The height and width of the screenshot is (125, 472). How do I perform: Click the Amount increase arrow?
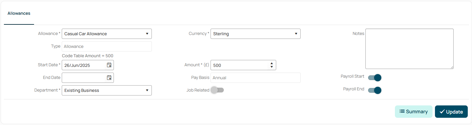[x=272, y=63]
